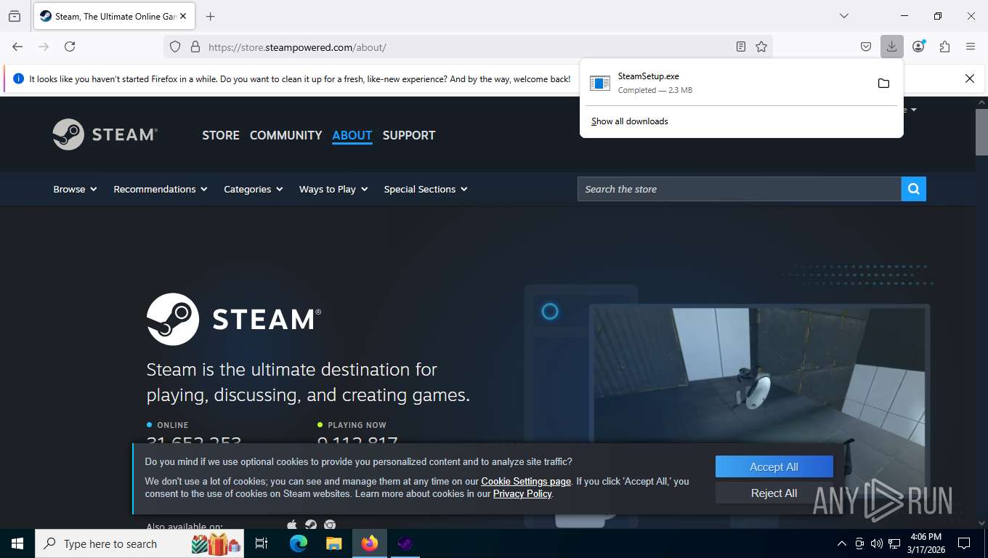
Task: Dismiss the Firefox refresh notification bar
Action: point(969,78)
